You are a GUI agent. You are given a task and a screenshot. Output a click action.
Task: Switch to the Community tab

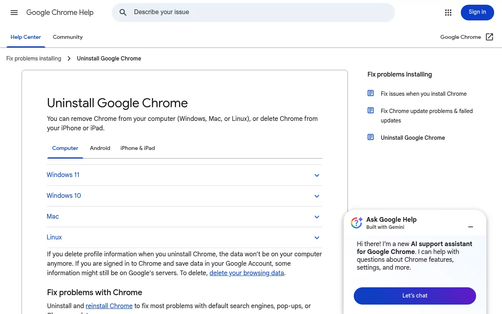click(x=68, y=37)
